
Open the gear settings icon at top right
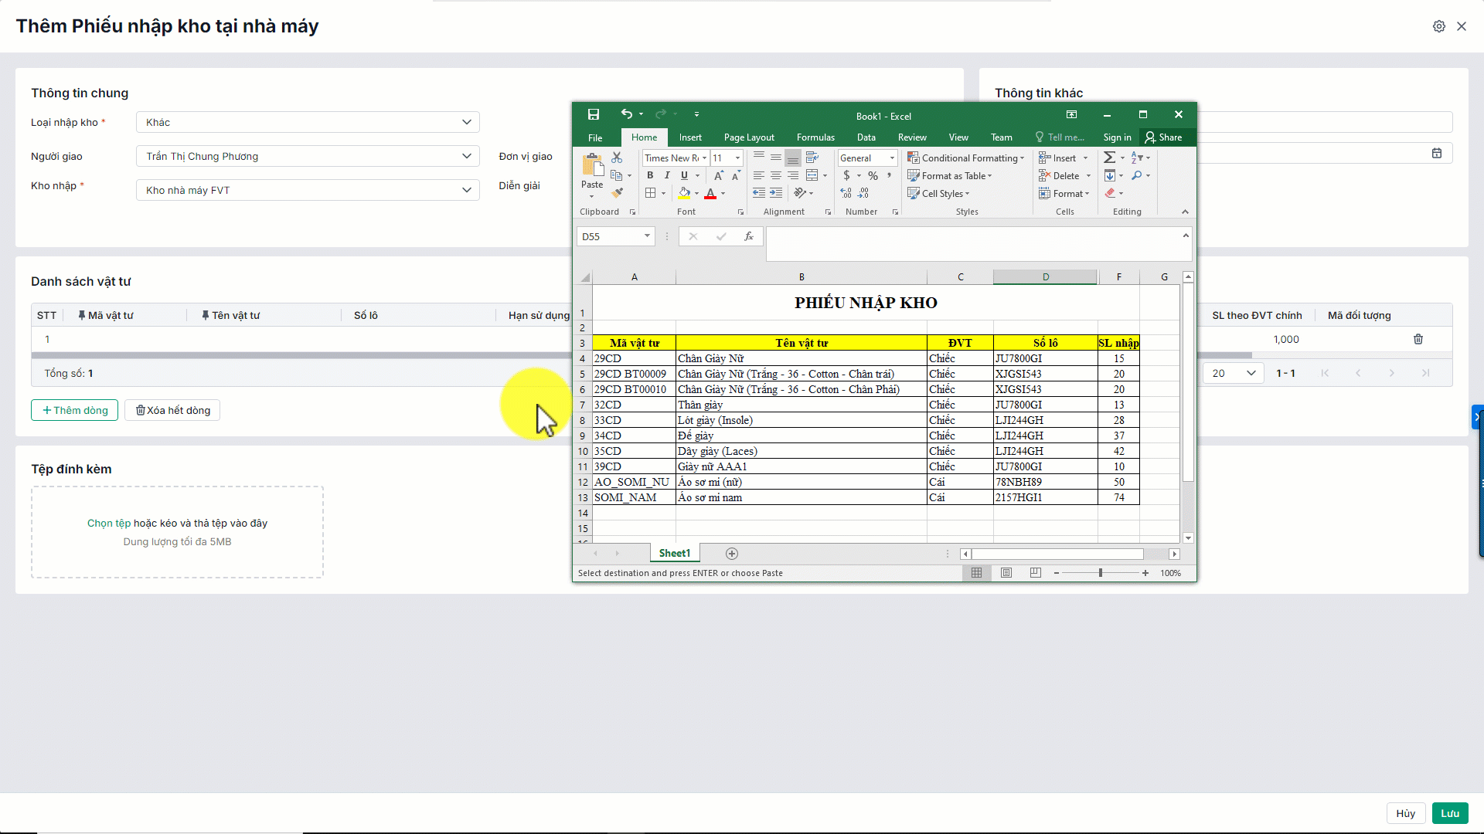coord(1438,26)
